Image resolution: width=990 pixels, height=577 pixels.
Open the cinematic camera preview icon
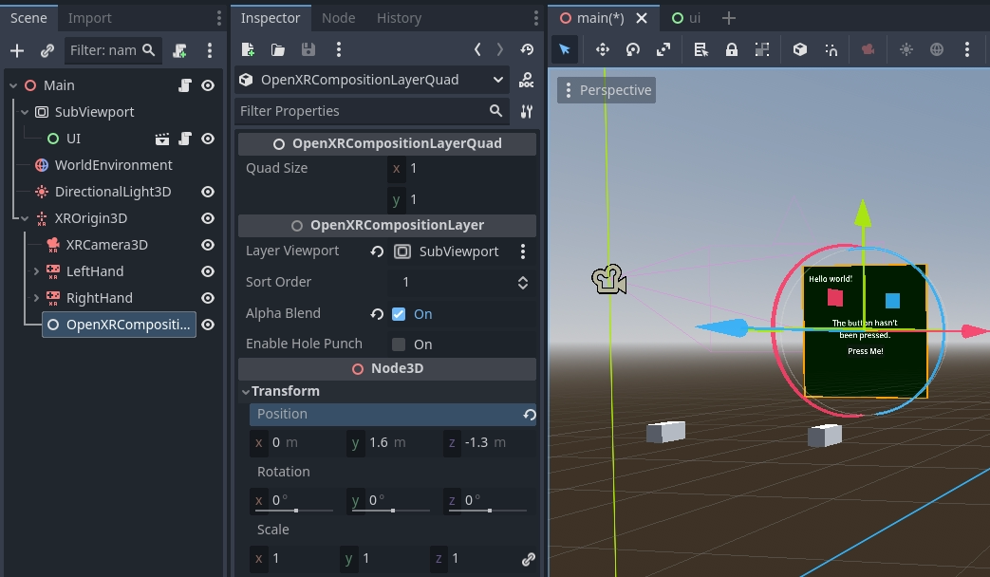868,49
